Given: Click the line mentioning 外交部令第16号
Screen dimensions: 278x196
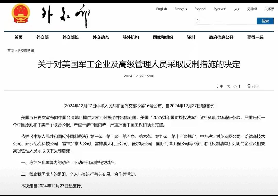Looking at the screenshot, I should [x=139, y=106].
